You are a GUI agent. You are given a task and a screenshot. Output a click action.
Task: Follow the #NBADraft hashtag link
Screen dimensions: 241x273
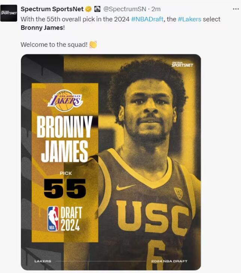[x=147, y=19]
